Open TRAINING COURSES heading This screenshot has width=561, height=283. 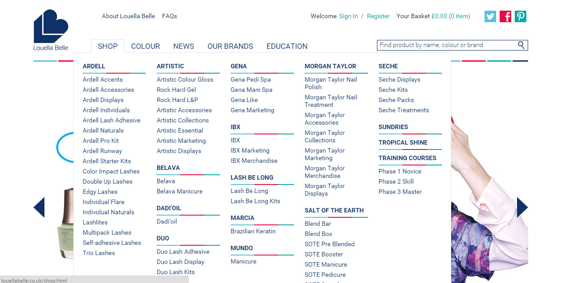coord(407,158)
